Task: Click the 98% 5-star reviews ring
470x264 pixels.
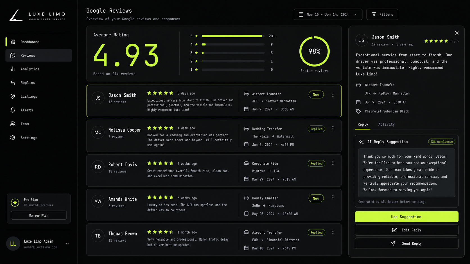Action: 315,51
